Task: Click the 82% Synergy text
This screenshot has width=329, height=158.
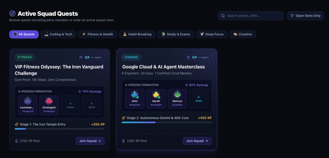Action: [x=199, y=85]
